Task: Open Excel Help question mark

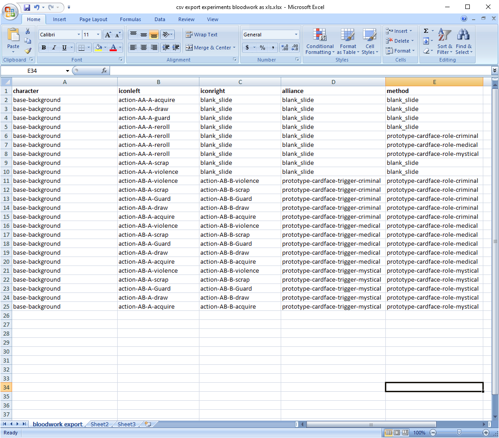Action: pos(464,19)
